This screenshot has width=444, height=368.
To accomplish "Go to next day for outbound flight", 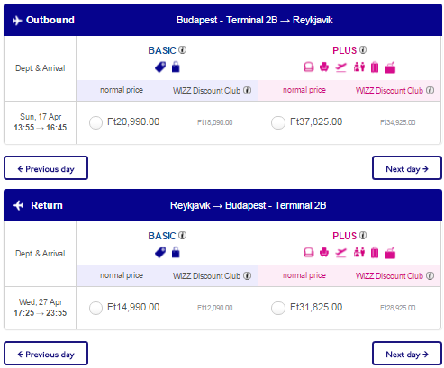I will point(407,168).
